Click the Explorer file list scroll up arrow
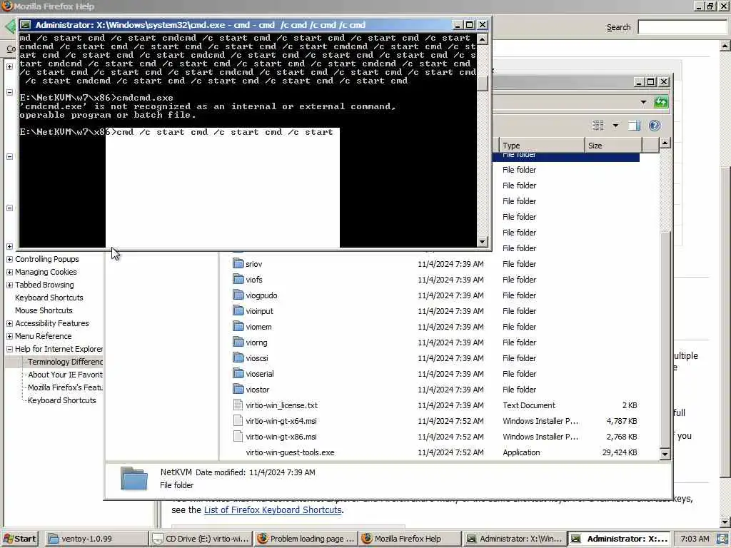Image resolution: width=731 pixels, height=548 pixels. point(665,143)
